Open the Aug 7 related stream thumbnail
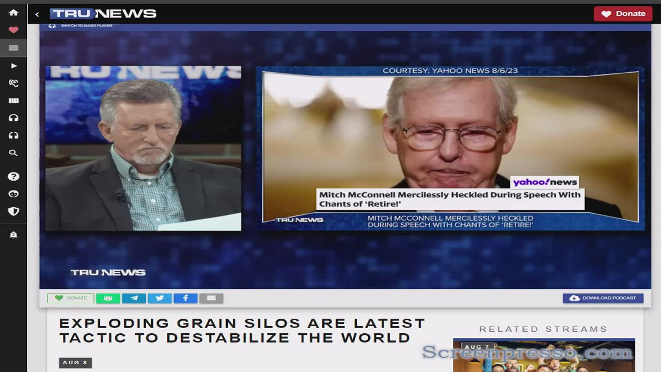This screenshot has height=372, width=661. pyautogui.click(x=543, y=357)
